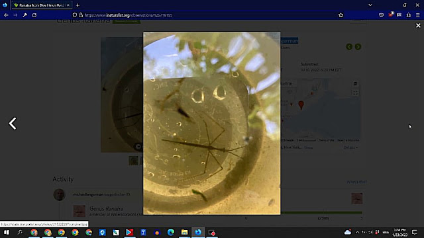The height and width of the screenshot is (238, 424).
Task: Open the blue map pin taskbar app
Action: point(102,232)
